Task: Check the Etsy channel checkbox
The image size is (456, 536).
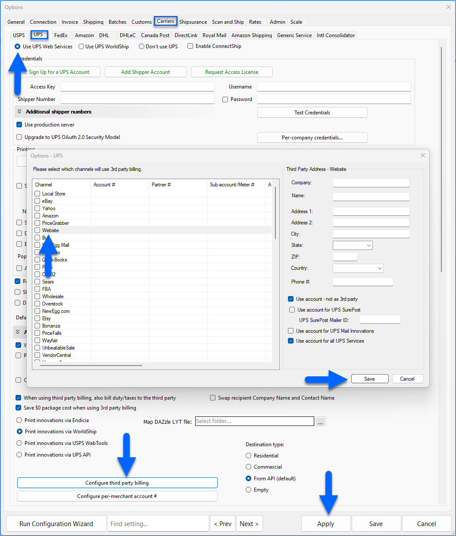Action: pyautogui.click(x=37, y=318)
